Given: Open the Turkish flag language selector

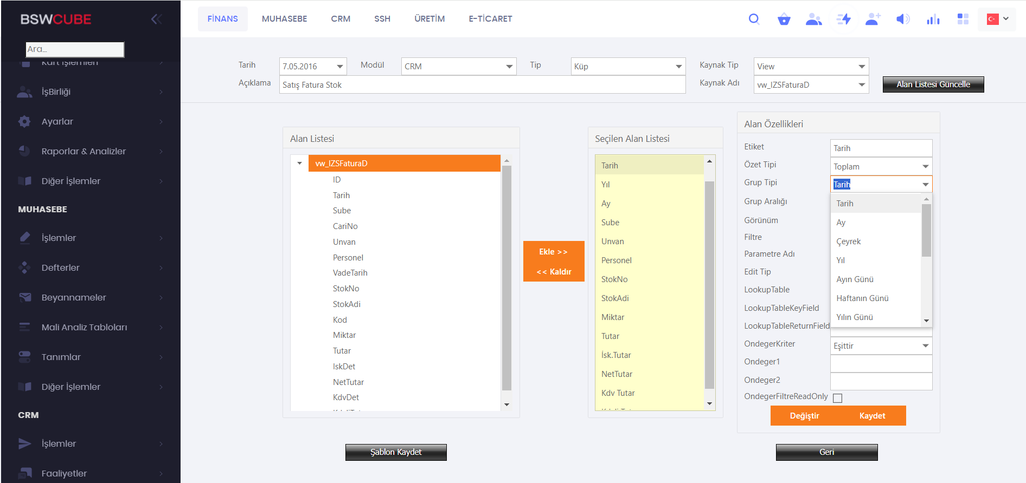Looking at the screenshot, I should tap(997, 19).
